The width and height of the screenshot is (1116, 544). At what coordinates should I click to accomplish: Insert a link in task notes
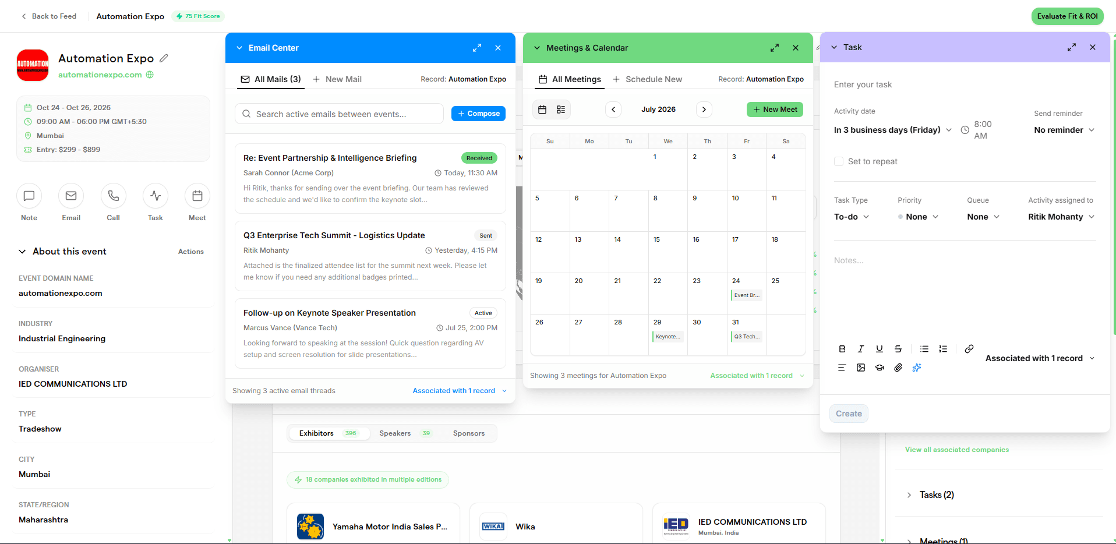[969, 349]
